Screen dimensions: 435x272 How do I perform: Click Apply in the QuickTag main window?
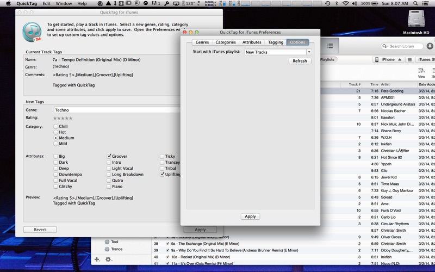200,230
